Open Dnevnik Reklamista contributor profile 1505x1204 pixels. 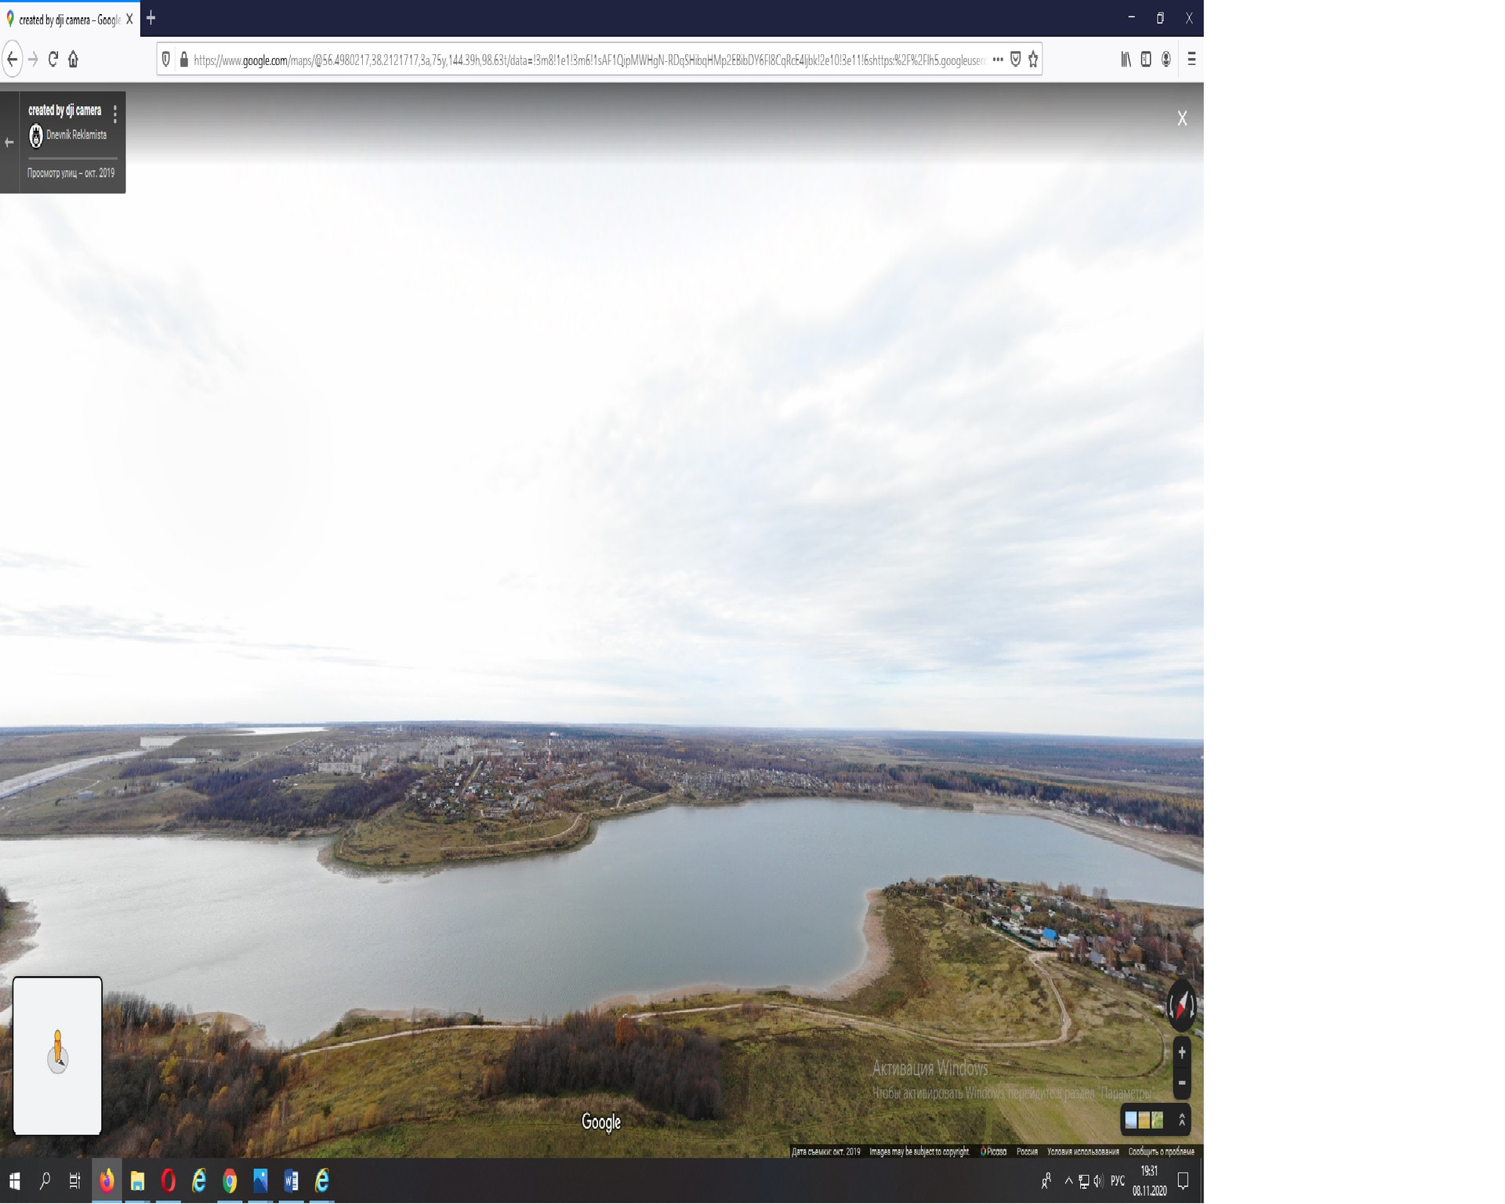[x=75, y=135]
